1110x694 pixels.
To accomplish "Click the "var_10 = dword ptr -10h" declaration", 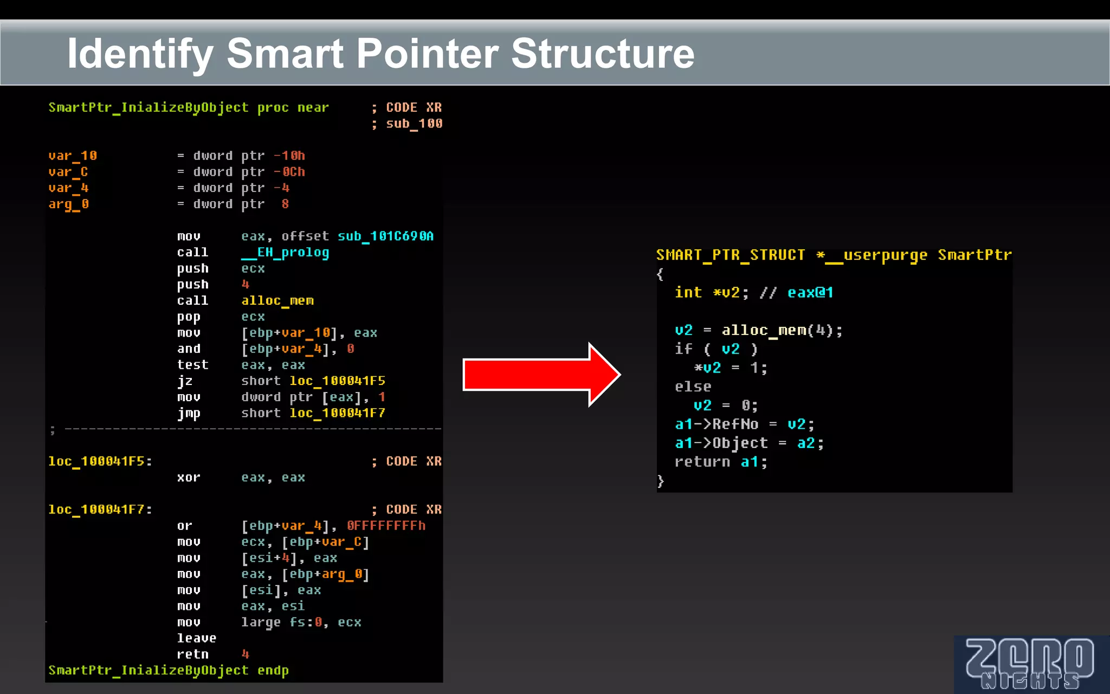I will [x=177, y=156].
